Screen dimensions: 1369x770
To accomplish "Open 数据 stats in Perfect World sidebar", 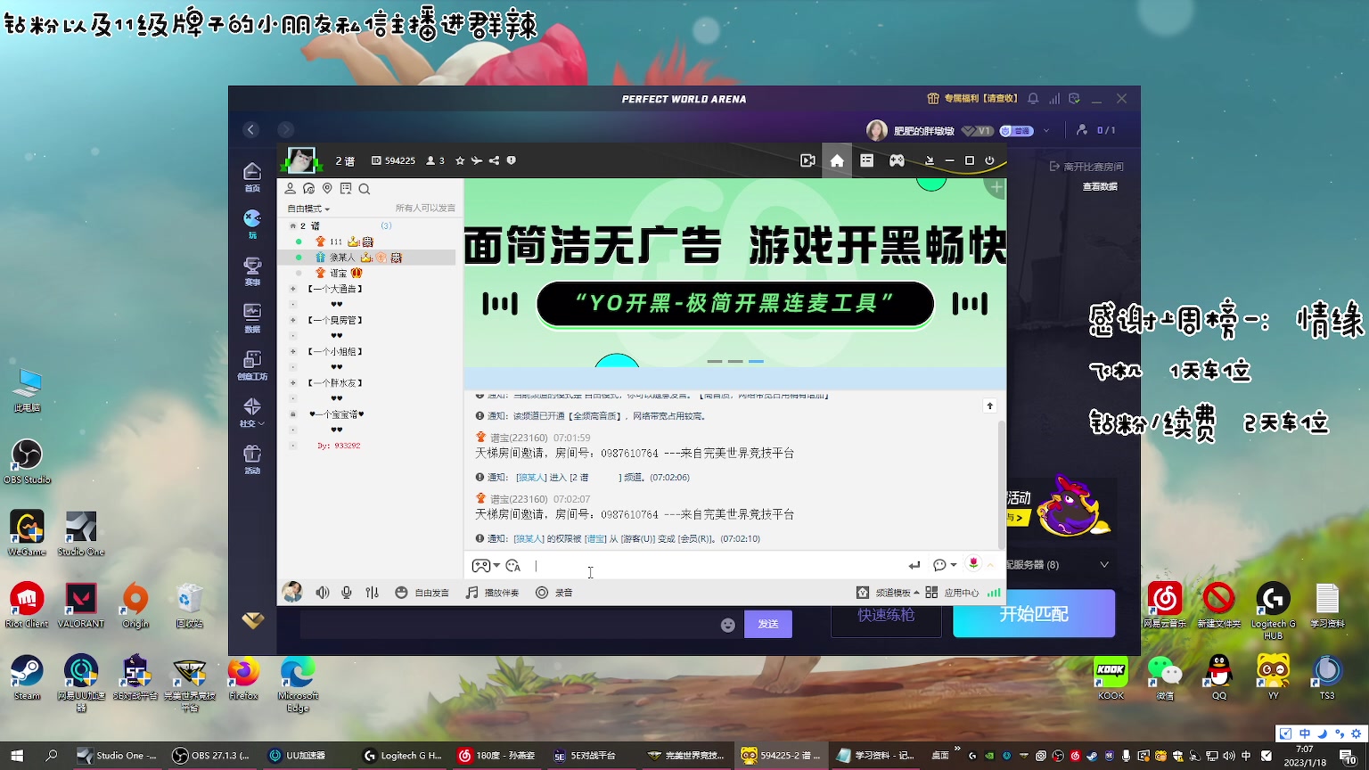I will coord(252,318).
